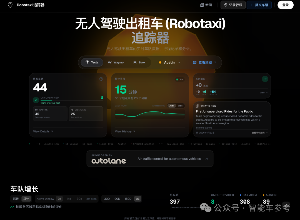
Task: Select the 14d active window option
Action: [69, 199]
